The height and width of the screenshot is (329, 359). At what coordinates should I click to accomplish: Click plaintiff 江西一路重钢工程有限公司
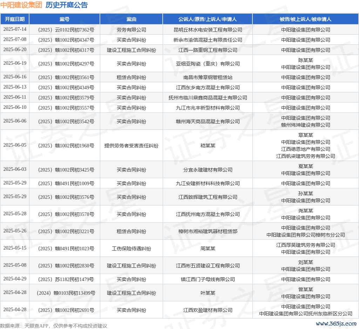(x=208, y=50)
